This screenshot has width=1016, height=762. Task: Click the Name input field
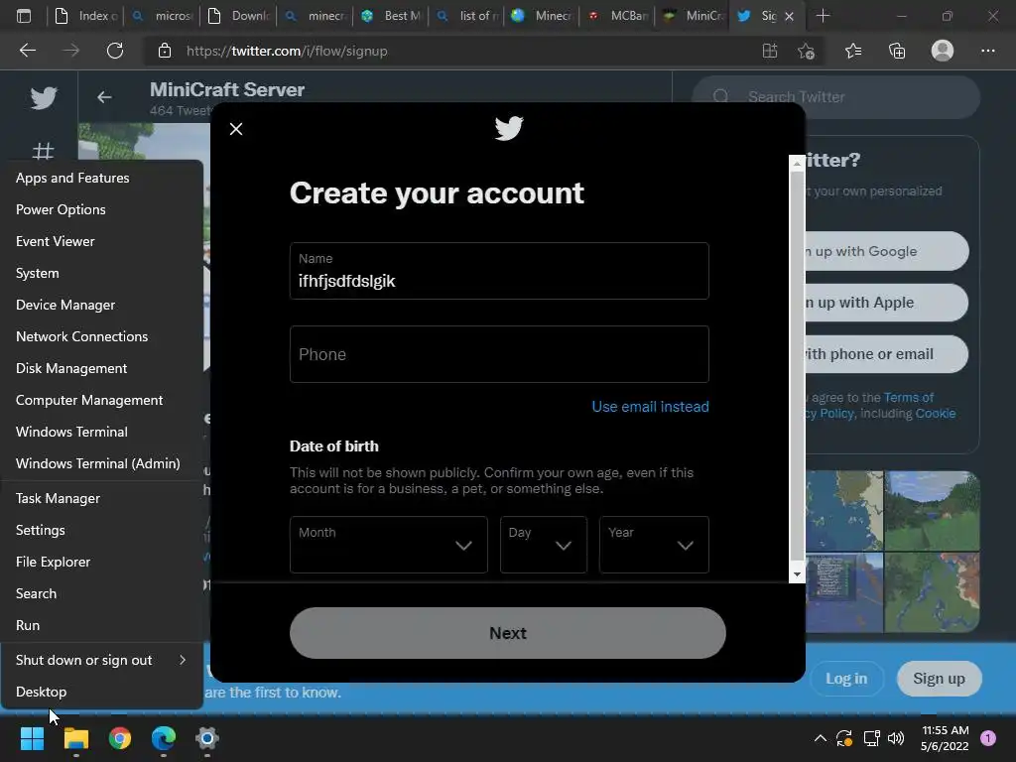pyautogui.click(x=499, y=271)
